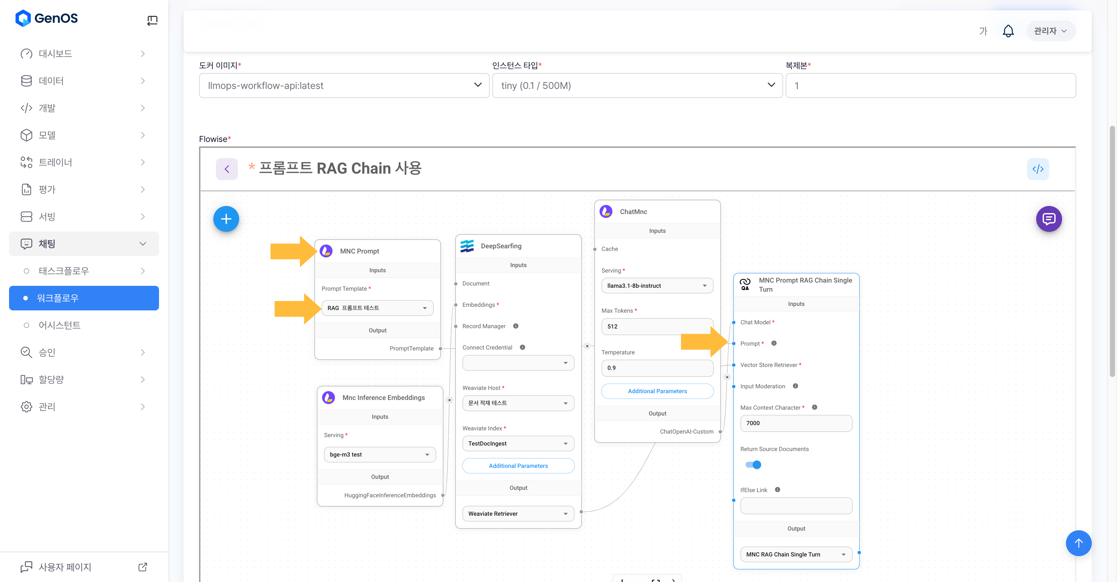Click the blue plus add-node button

point(226,219)
